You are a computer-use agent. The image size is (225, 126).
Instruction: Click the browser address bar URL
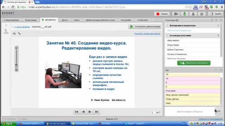(x=72, y=7)
